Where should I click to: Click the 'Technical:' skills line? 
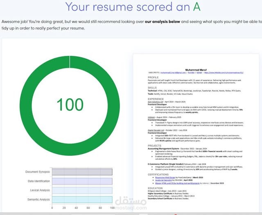[x=194, y=91]
